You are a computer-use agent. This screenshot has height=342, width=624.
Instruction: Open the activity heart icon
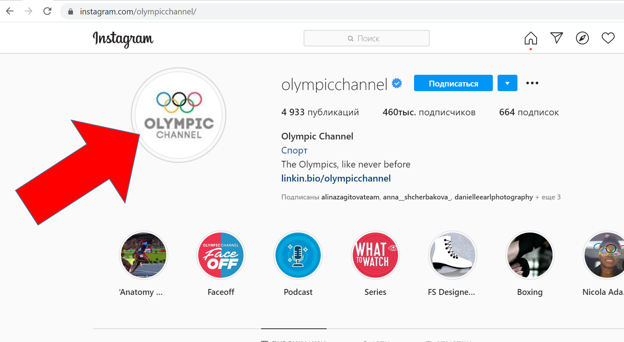tap(608, 38)
